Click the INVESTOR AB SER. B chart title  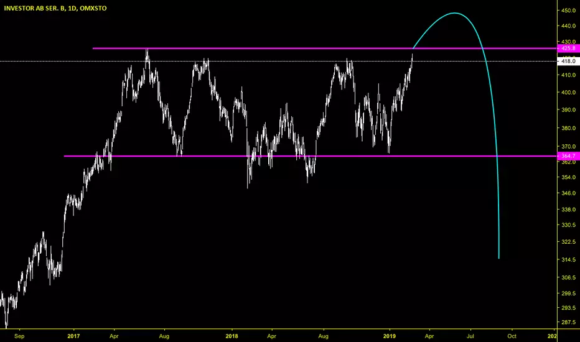pyautogui.click(x=55, y=8)
